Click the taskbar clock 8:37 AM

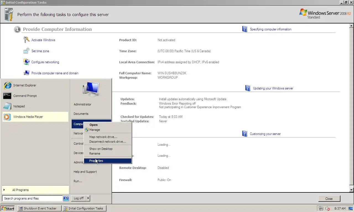(x=340, y=208)
